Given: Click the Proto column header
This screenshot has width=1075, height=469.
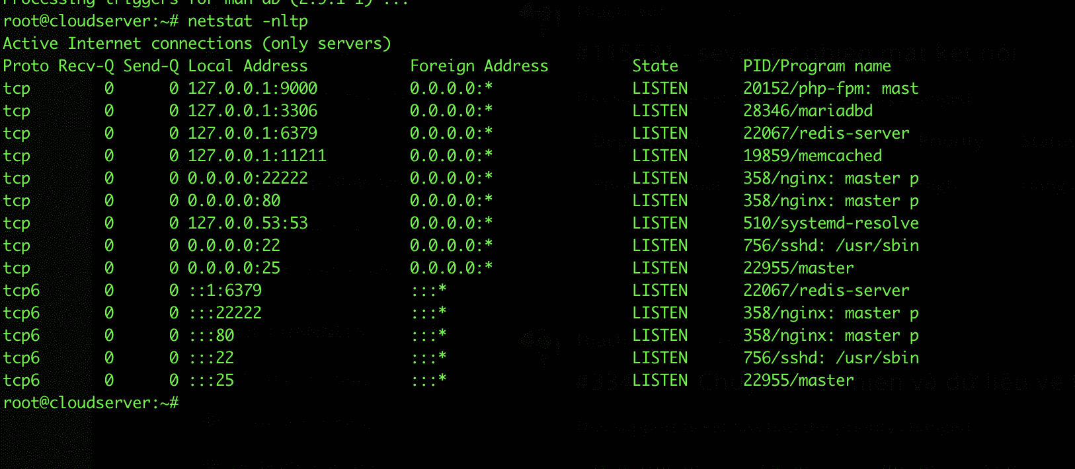Looking at the screenshot, I should [x=26, y=66].
